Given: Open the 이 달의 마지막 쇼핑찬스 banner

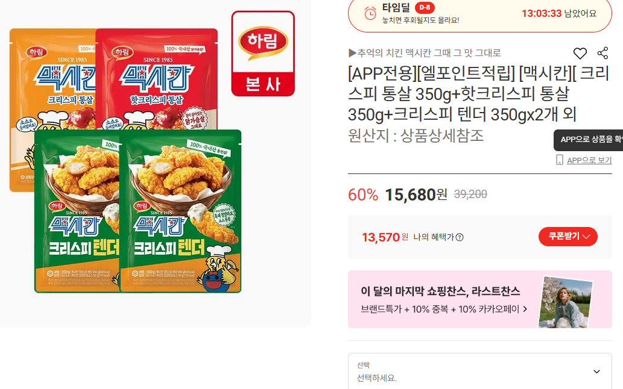Looking at the screenshot, I should click(x=480, y=299).
